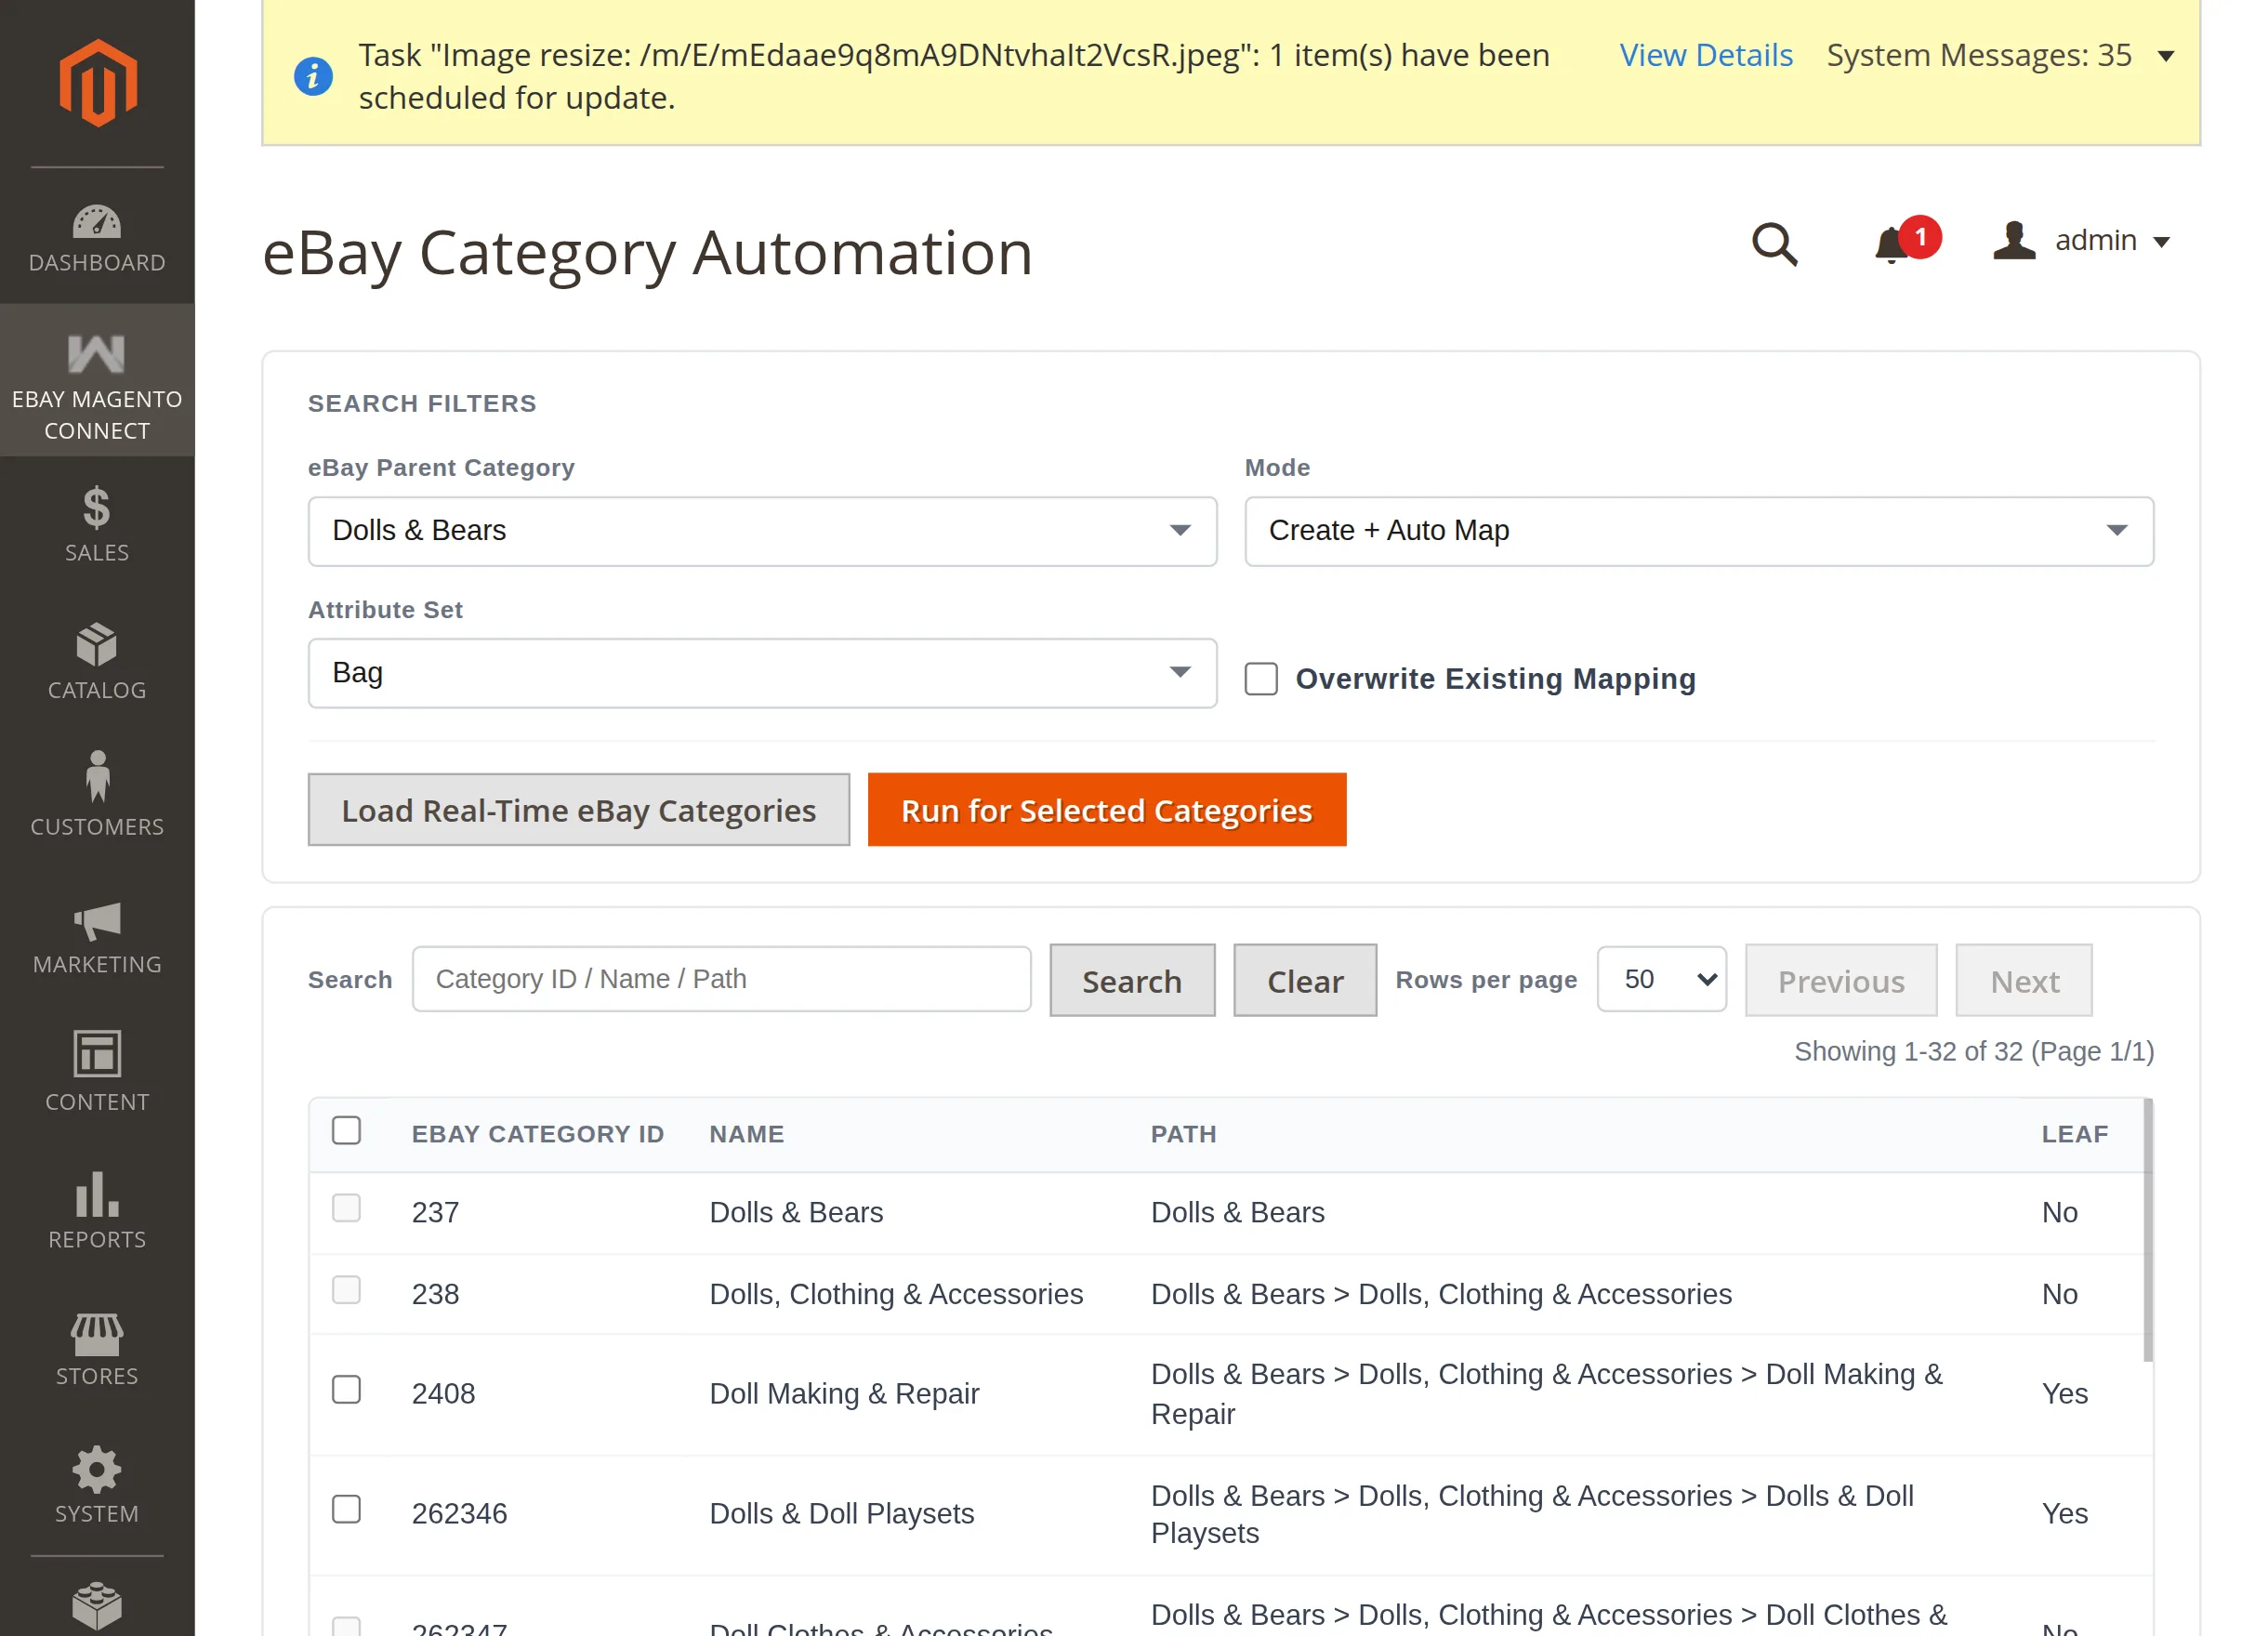Open eBay Magento Connect sidebar icon
Screen dimensions: 2268x1636
pos(97,354)
